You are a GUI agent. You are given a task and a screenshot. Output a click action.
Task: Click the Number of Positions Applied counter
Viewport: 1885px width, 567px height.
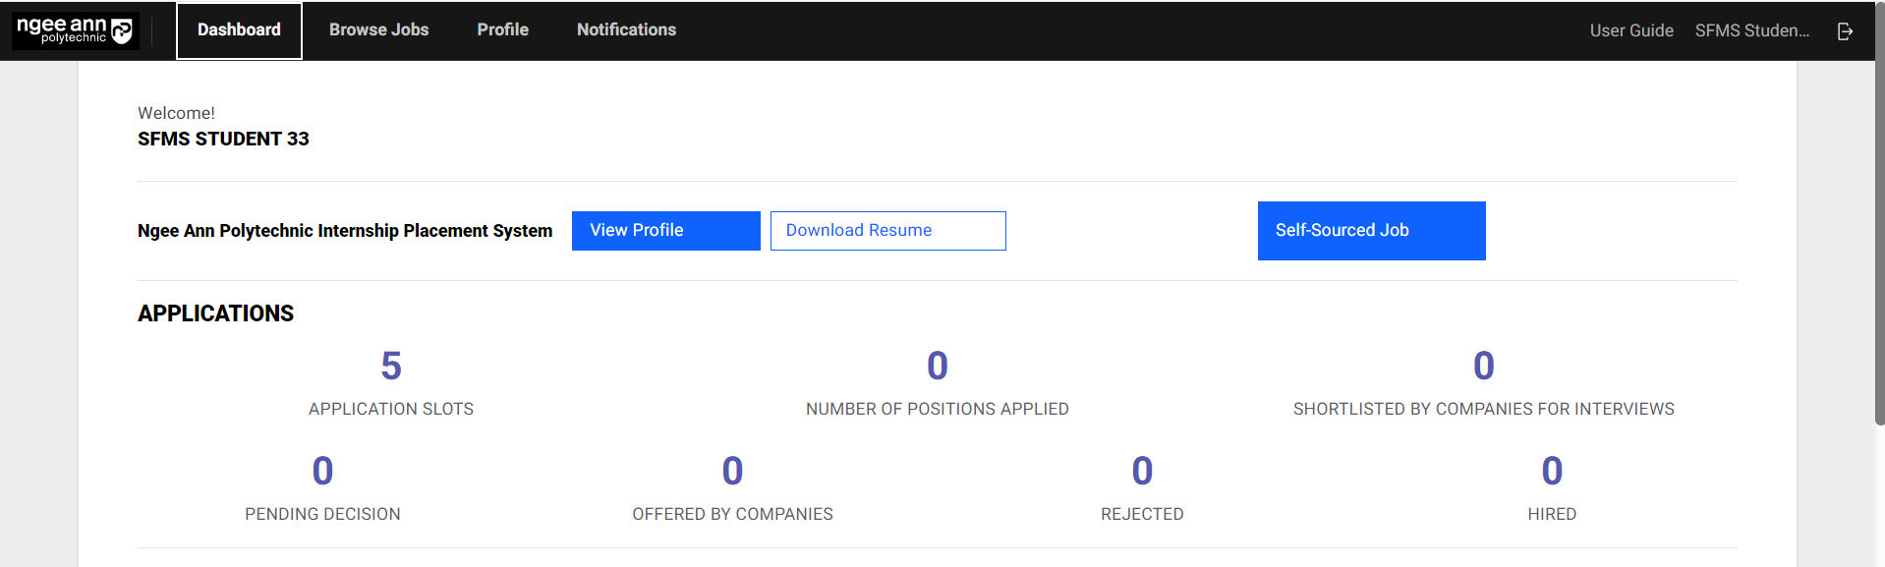coord(937,367)
